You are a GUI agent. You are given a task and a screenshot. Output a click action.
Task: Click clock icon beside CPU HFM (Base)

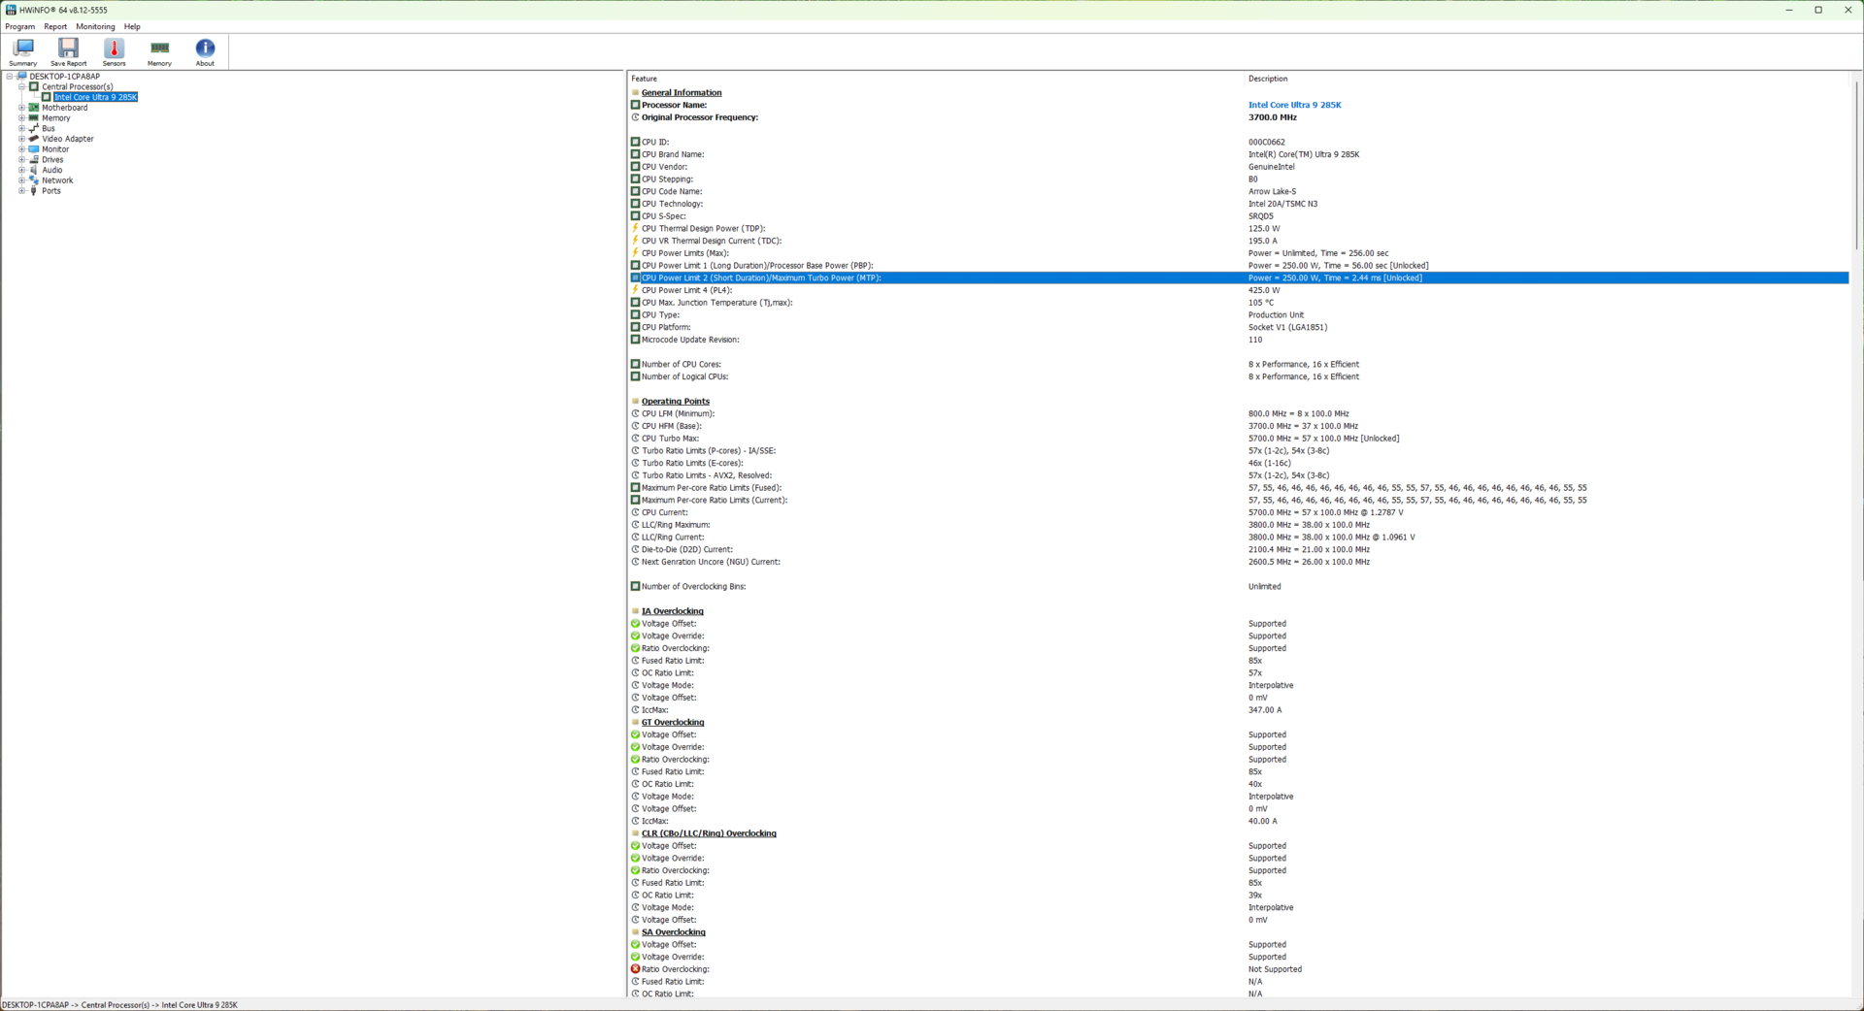pos(635,426)
